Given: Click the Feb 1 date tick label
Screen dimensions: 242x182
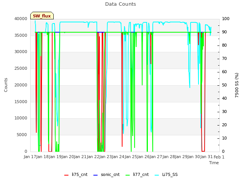Looking at the screenshot, I should pyautogui.click(x=219, y=157).
